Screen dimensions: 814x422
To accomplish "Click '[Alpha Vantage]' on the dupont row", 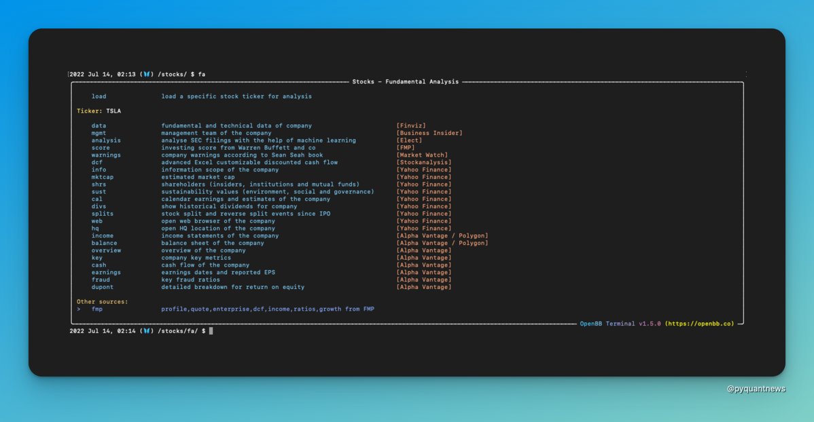I will [x=423, y=287].
